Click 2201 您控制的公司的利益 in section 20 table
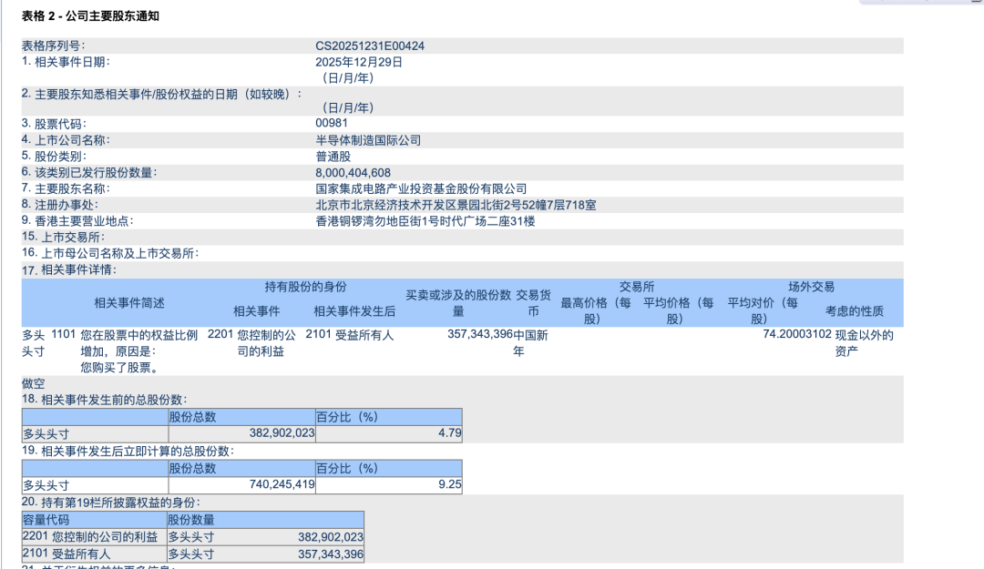The width and height of the screenshot is (984, 569). click(90, 537)
